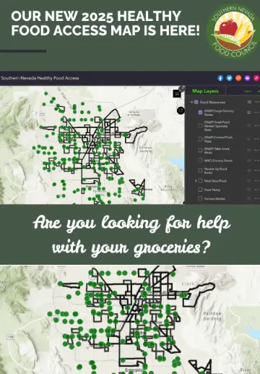The width and height of the screenshot is (260, 374).
Task: Open legend icon for Meal Sites layer
Action: coord(249,181)
